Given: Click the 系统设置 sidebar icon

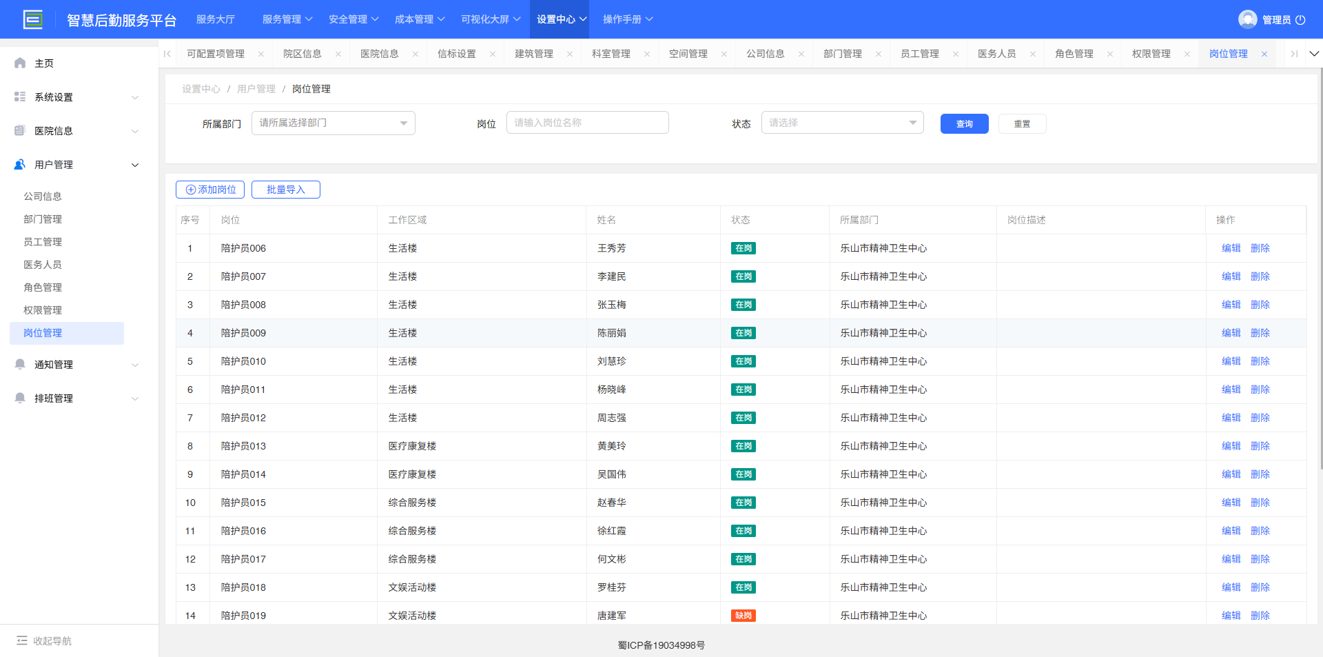Looking at the screenshot, I should (20, 97).
